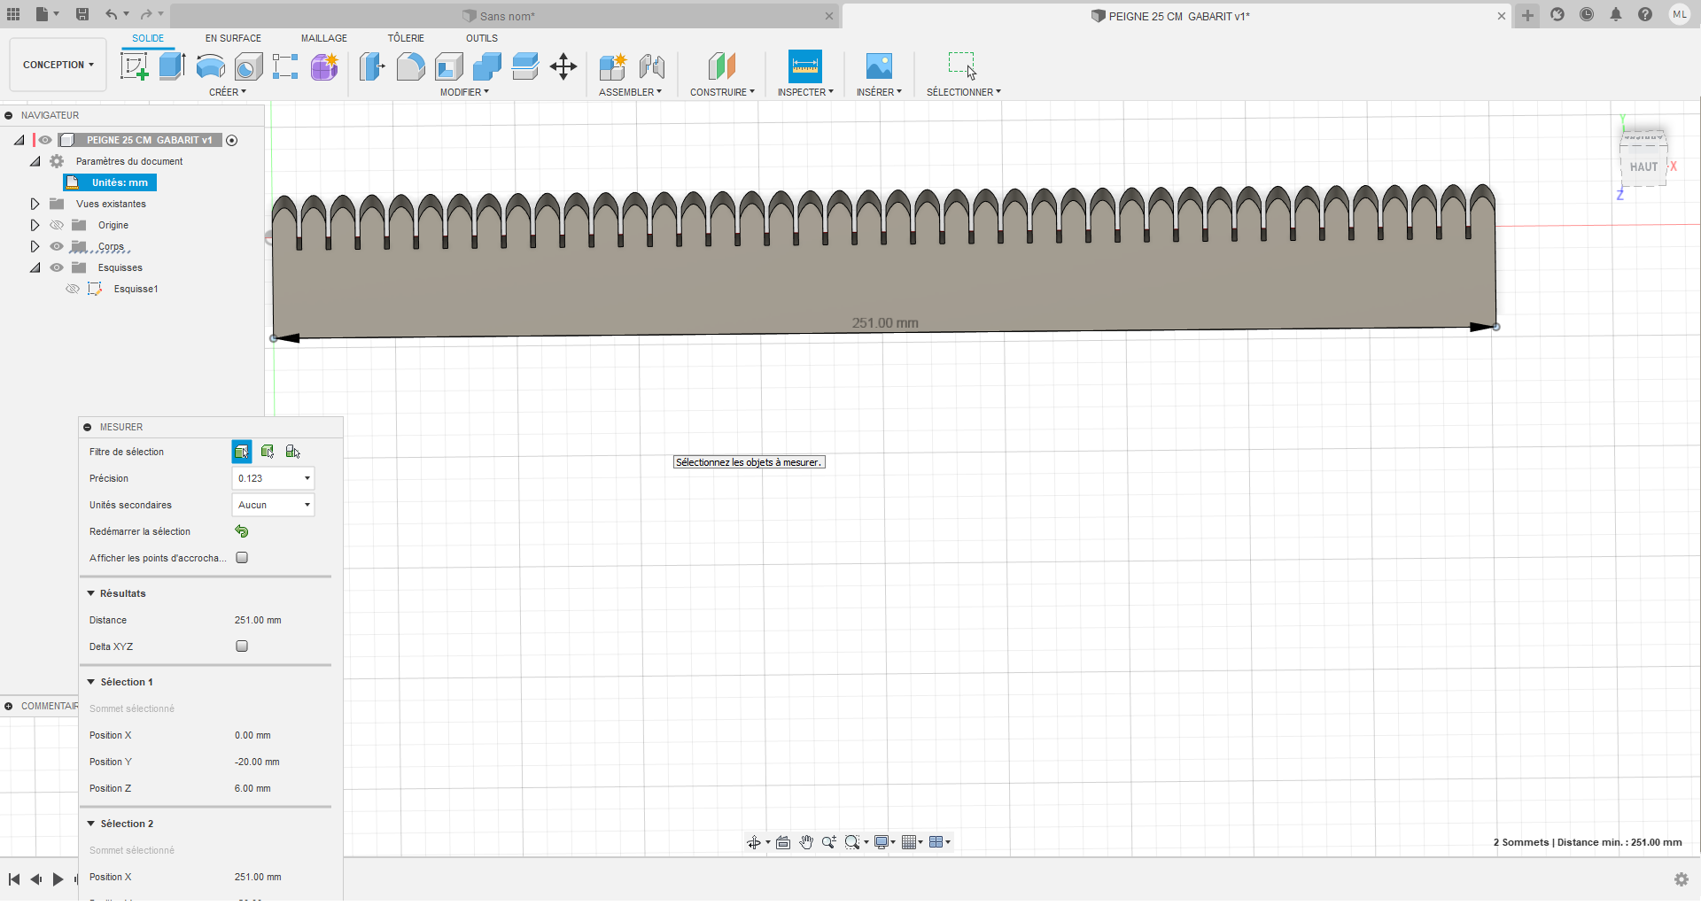Open the CONCEPTION workspace button
Screen dimensions: 1701x921
[x=58, y=65]
